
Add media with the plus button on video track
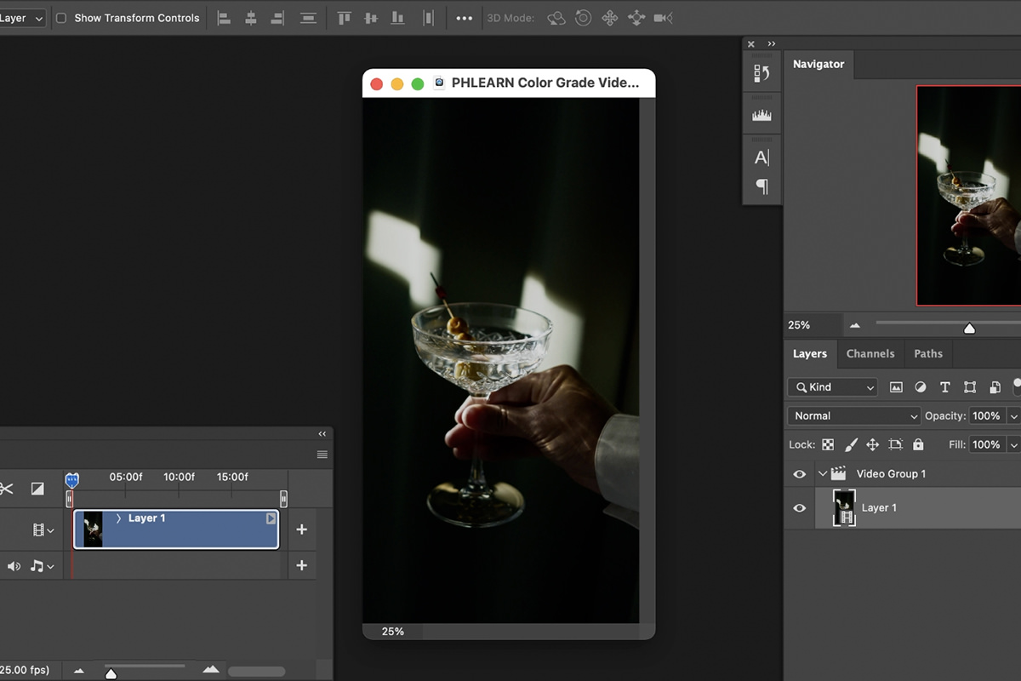point(301,529)
